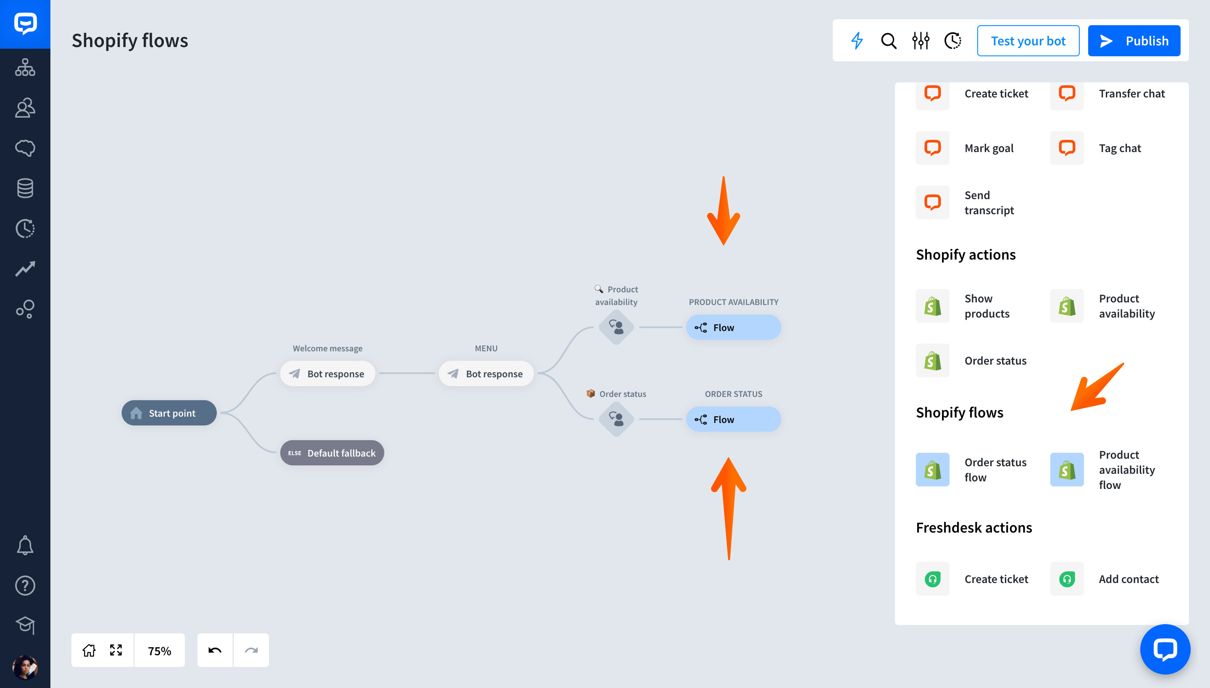
Task: Select the Freshdesk Create ticket action
Action: click(973, 579)
